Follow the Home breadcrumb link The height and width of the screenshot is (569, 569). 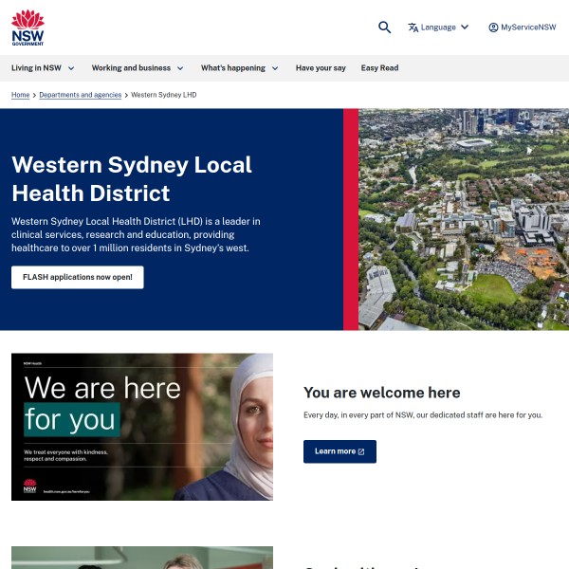(x=20, y=95)
